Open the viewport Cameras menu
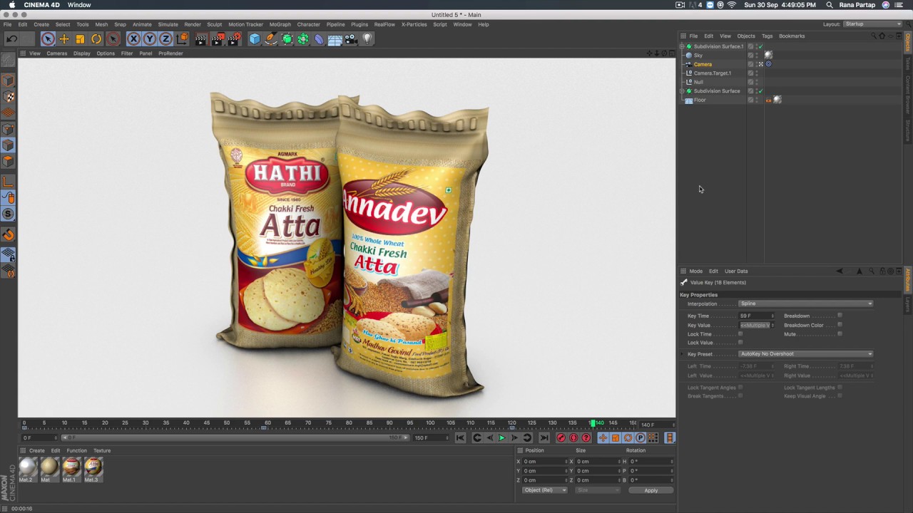 coord(57,53)
